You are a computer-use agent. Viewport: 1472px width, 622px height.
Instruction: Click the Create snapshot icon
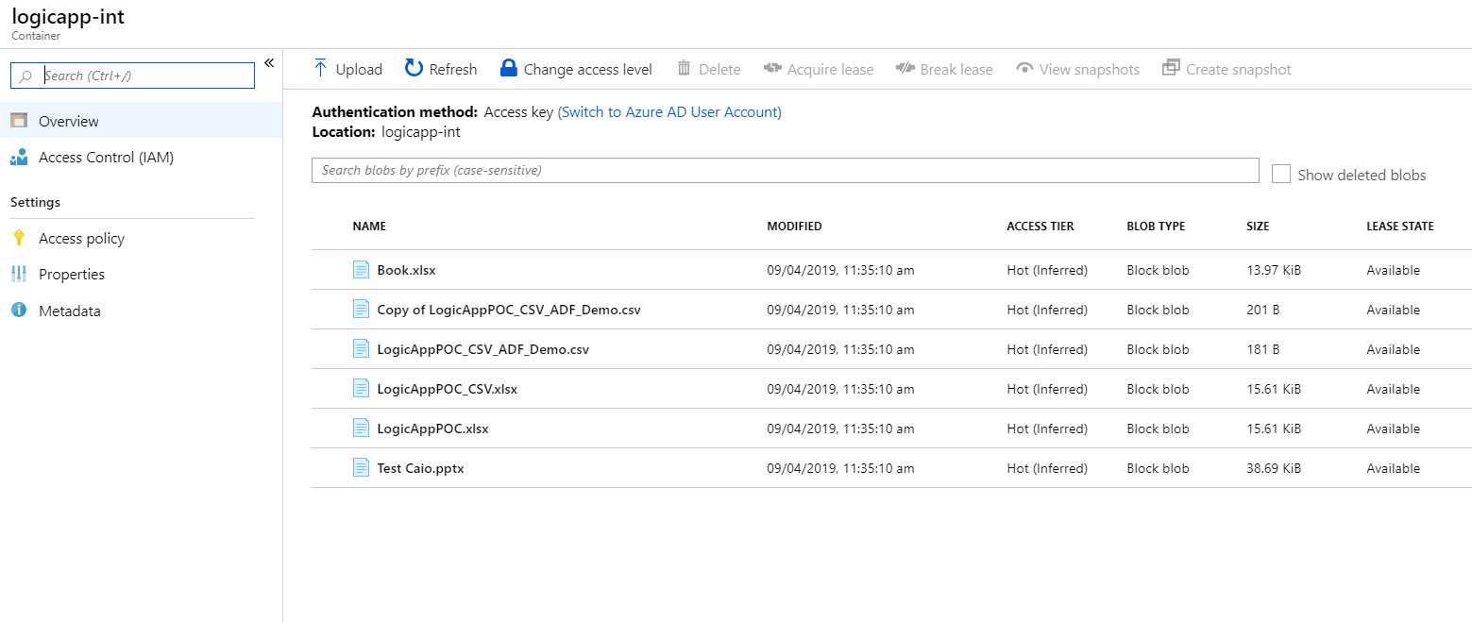coord(1171,68)
